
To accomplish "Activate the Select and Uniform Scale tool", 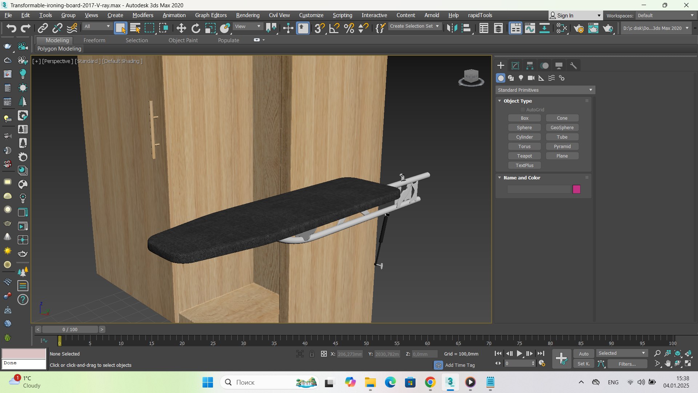I will 210,28.
